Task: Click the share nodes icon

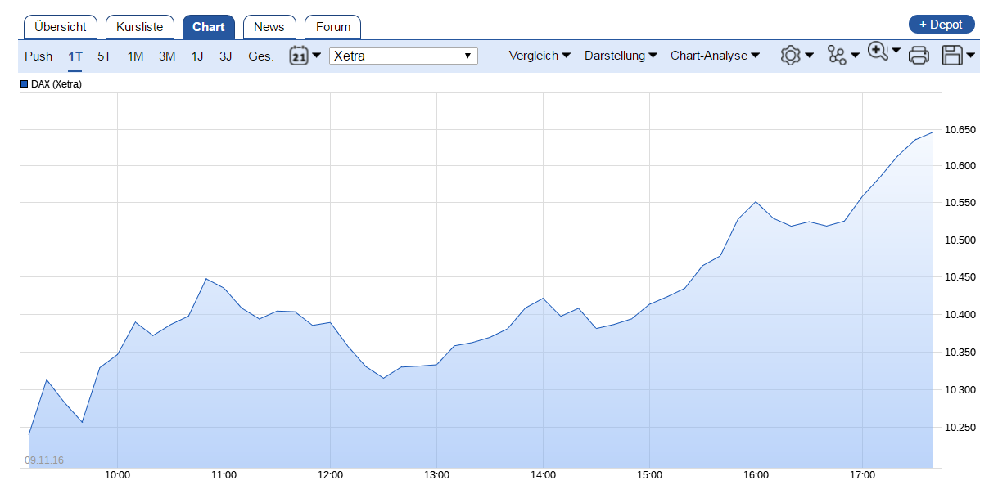Action: (x=837, y=56)
